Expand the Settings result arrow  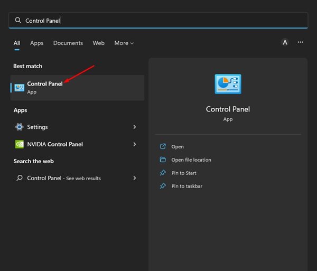[x=135, y=127]
